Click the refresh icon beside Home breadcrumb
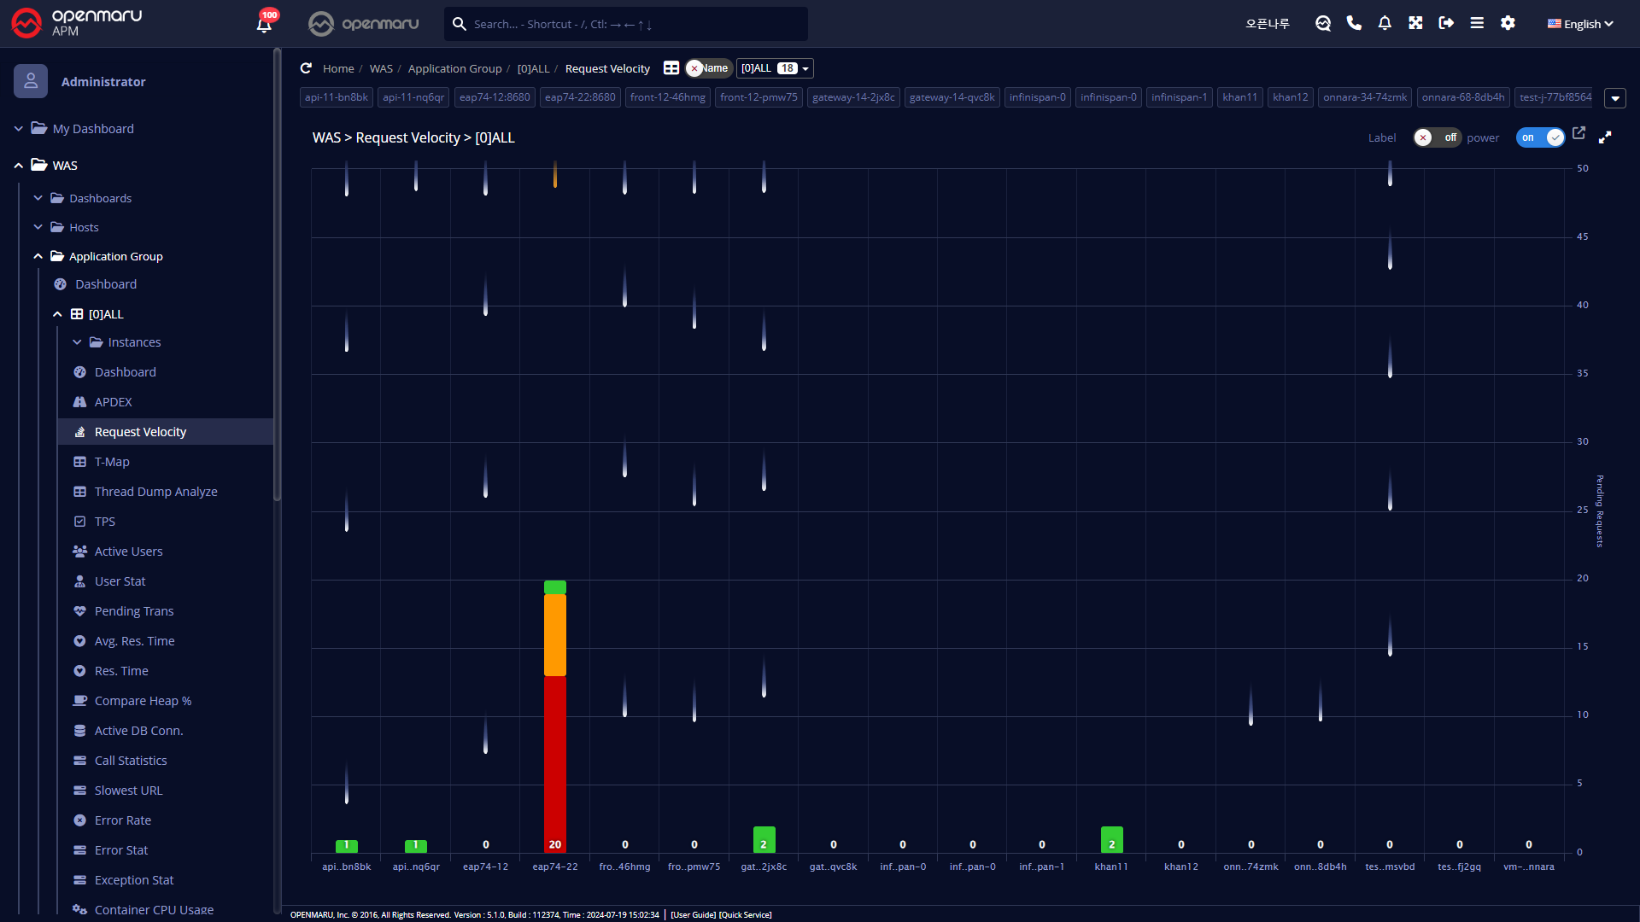 [x=306, y=68]
